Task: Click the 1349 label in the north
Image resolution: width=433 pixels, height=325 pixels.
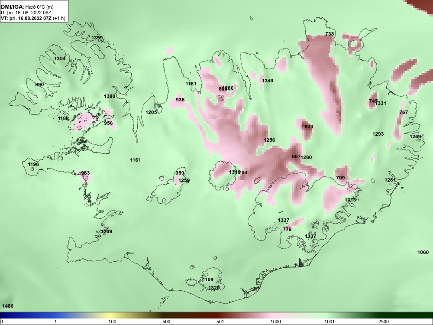Action: coord(268,81)
